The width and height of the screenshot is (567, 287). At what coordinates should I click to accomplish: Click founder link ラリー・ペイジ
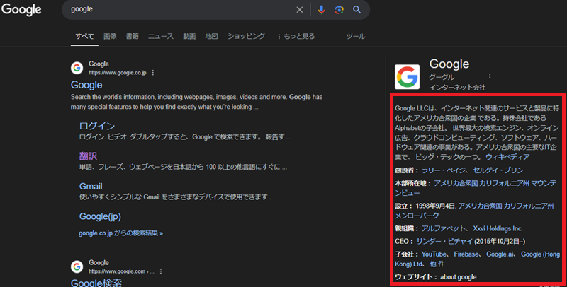[x=444, y=170]
